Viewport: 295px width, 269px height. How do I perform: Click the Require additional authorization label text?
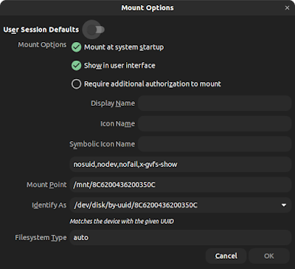tap(153, 84)
